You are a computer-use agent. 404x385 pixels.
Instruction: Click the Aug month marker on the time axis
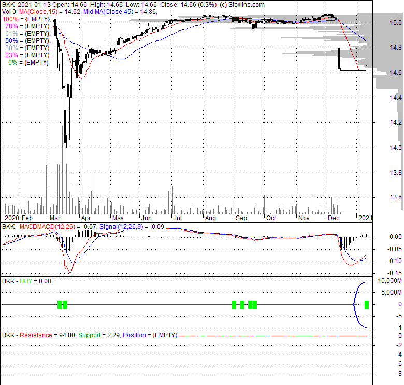tap(210, 218)
